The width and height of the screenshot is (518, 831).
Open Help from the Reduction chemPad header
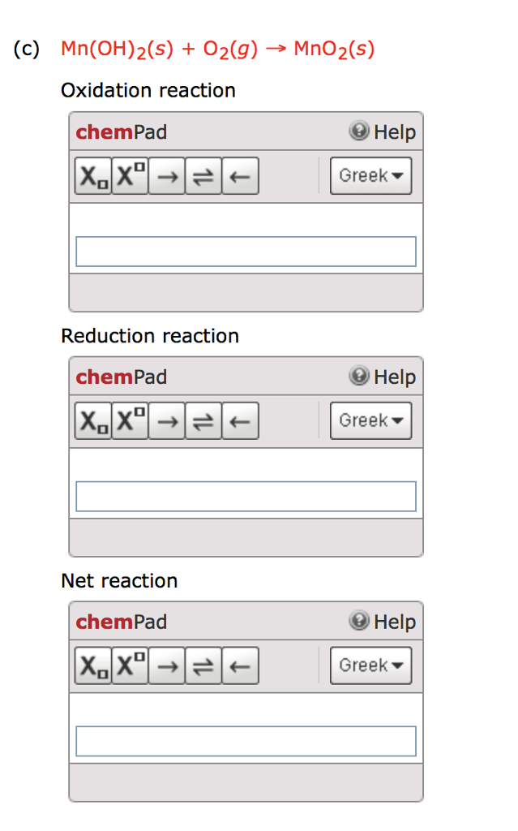[x=382, y=377]
